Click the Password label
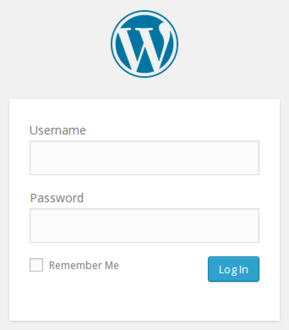This screenshot has height=330, width=289. (x=57, y=198)
